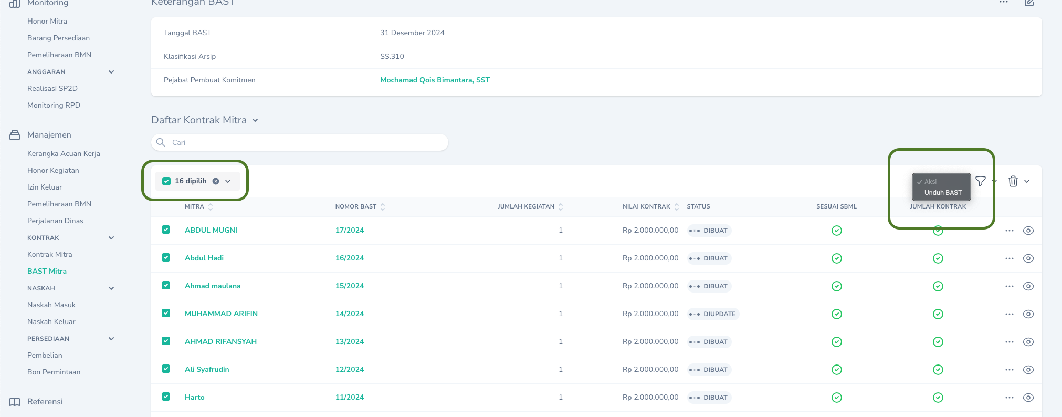Click DIUPDATE status badge for MUHAMMAD ARIFIN
The height and width of the screenshot is (417, 1062).
[713, 314]
